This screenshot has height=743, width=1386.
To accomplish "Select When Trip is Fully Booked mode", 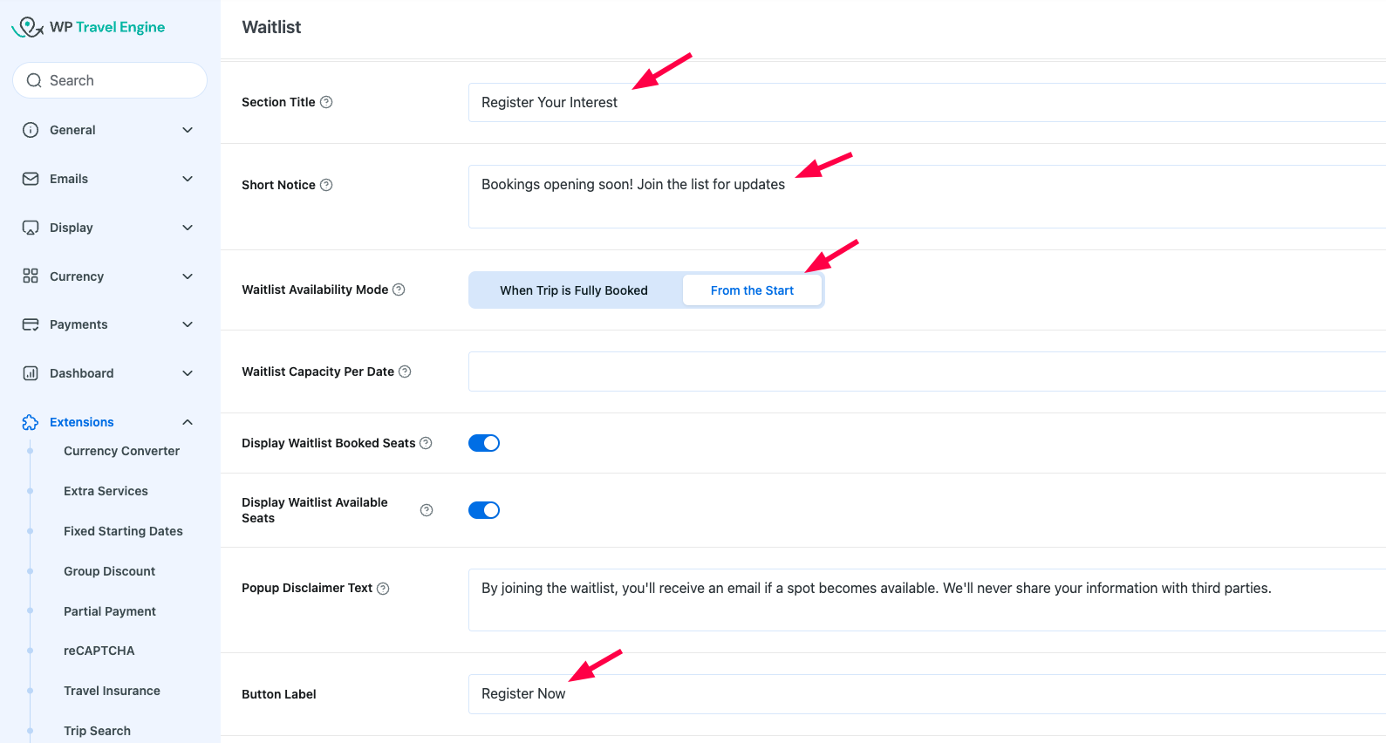I will pos(574,290).
